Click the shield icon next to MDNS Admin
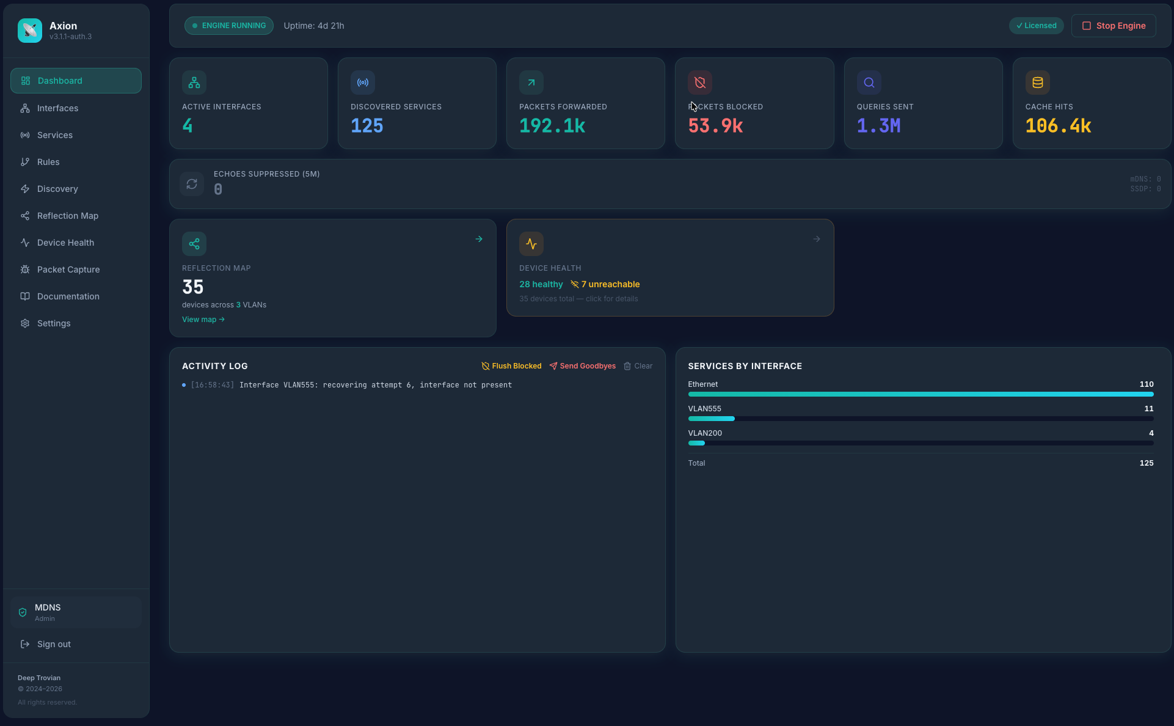The image size is (1174, 726). tap(23, 612)
